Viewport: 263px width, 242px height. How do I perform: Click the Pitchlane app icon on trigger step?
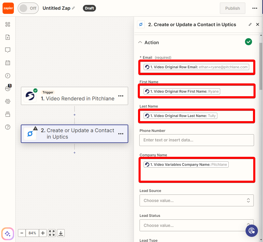tap(30, 96)
